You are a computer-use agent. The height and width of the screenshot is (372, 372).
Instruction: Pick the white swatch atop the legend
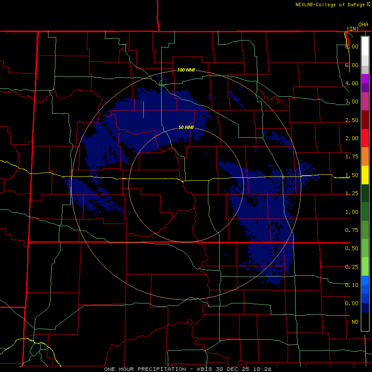tap(365, 46)
